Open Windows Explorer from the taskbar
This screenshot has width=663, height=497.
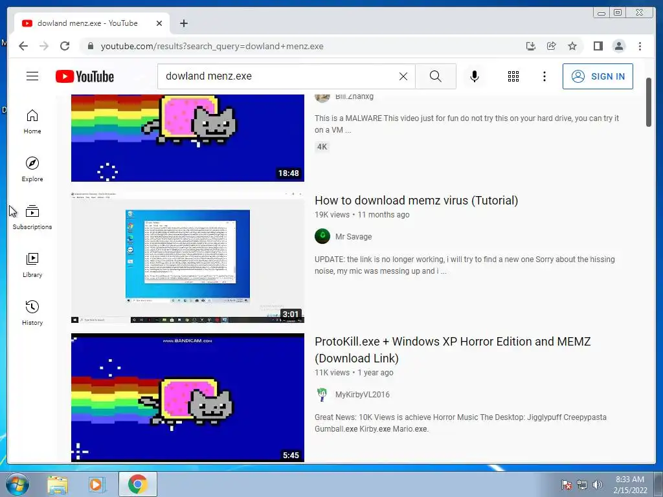pos(58,485)
